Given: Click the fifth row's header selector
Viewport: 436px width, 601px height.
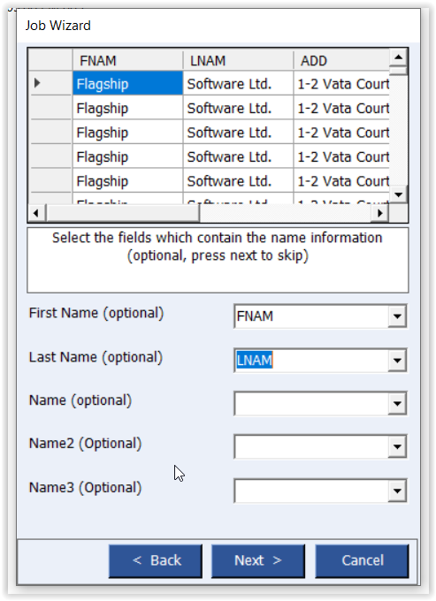Looking at the screenshot, I should pyautogui.click(x=51, y=180).
